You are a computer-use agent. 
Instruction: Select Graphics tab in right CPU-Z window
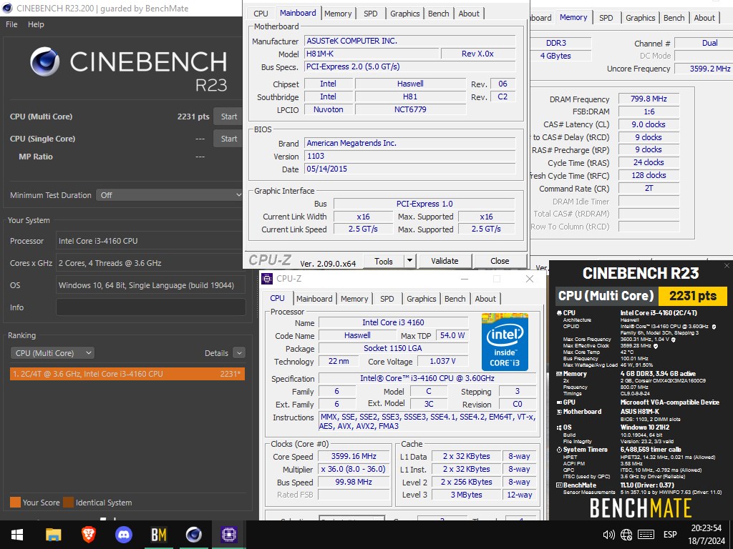tap(641, 18)
